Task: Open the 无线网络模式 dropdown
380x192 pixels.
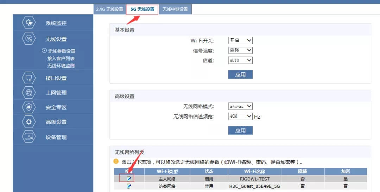Action: (x=240, y=106)
